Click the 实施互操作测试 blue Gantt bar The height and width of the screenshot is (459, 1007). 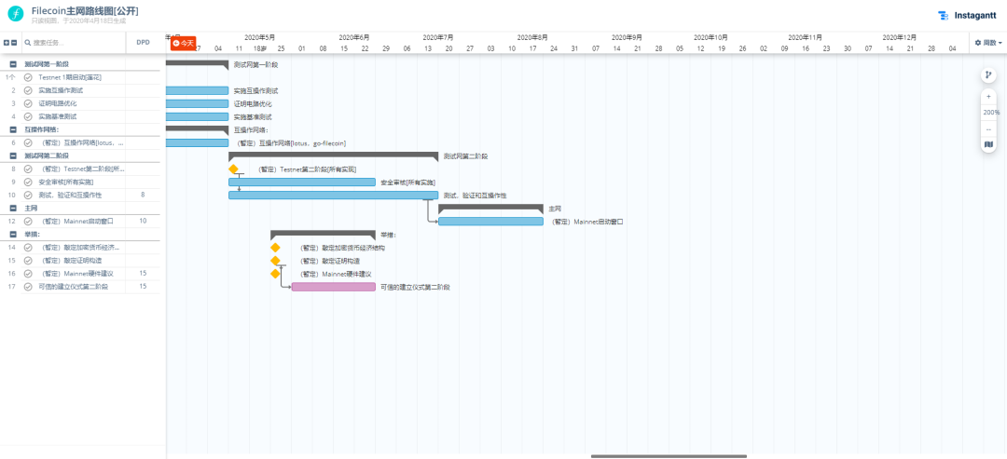(197, 90)
